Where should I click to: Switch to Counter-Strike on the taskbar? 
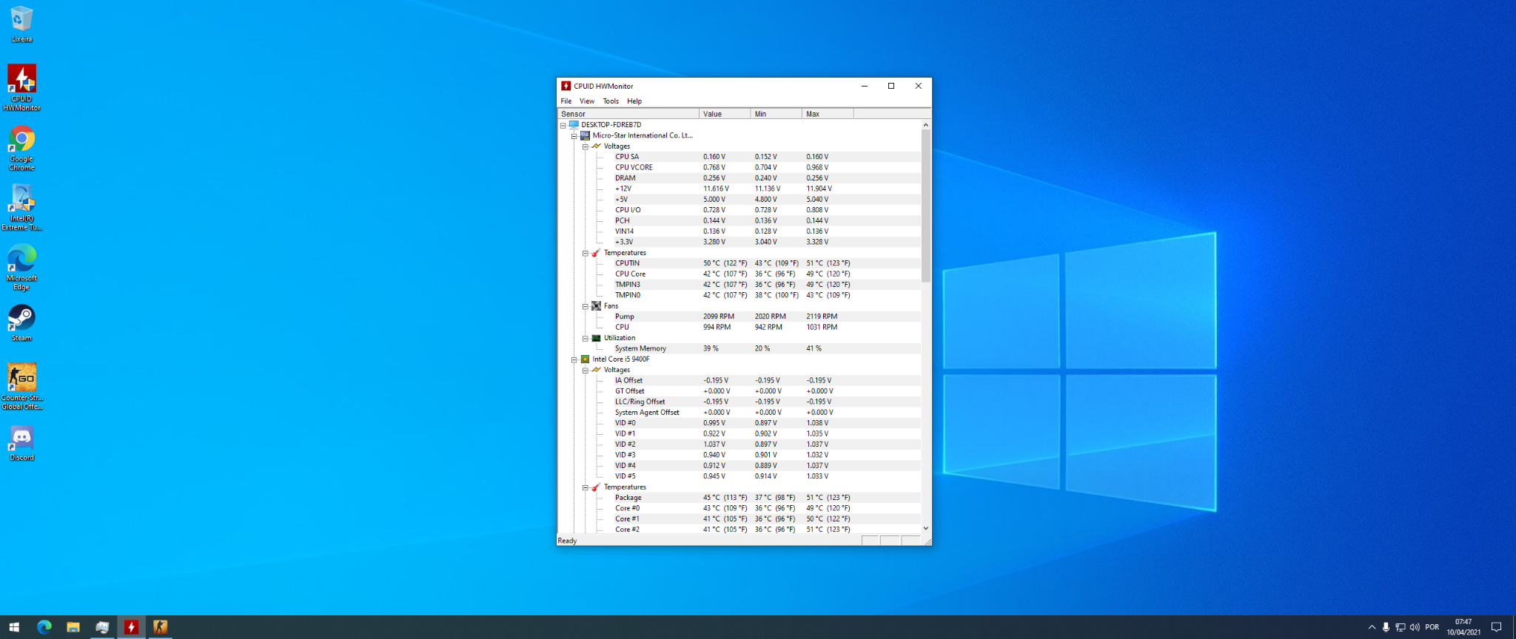160,627
